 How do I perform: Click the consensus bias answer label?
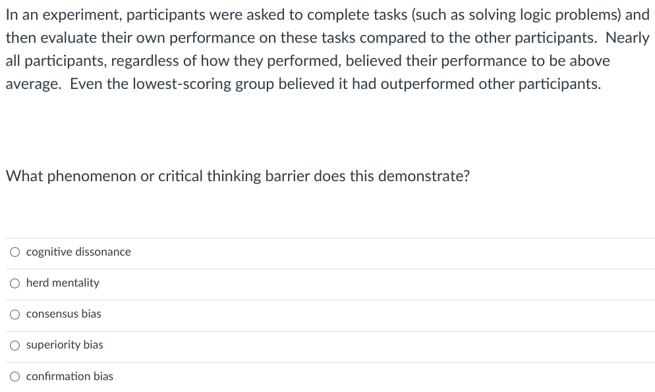click(x=63, y=314)
